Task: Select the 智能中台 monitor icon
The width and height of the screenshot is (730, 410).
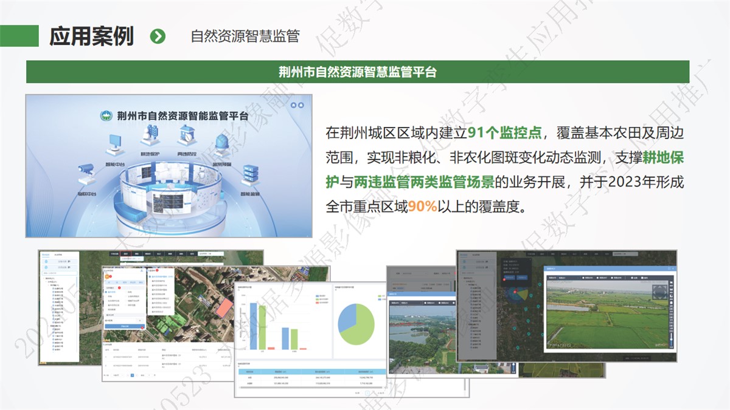Action: pyautogui.click(x=114, y=145)
